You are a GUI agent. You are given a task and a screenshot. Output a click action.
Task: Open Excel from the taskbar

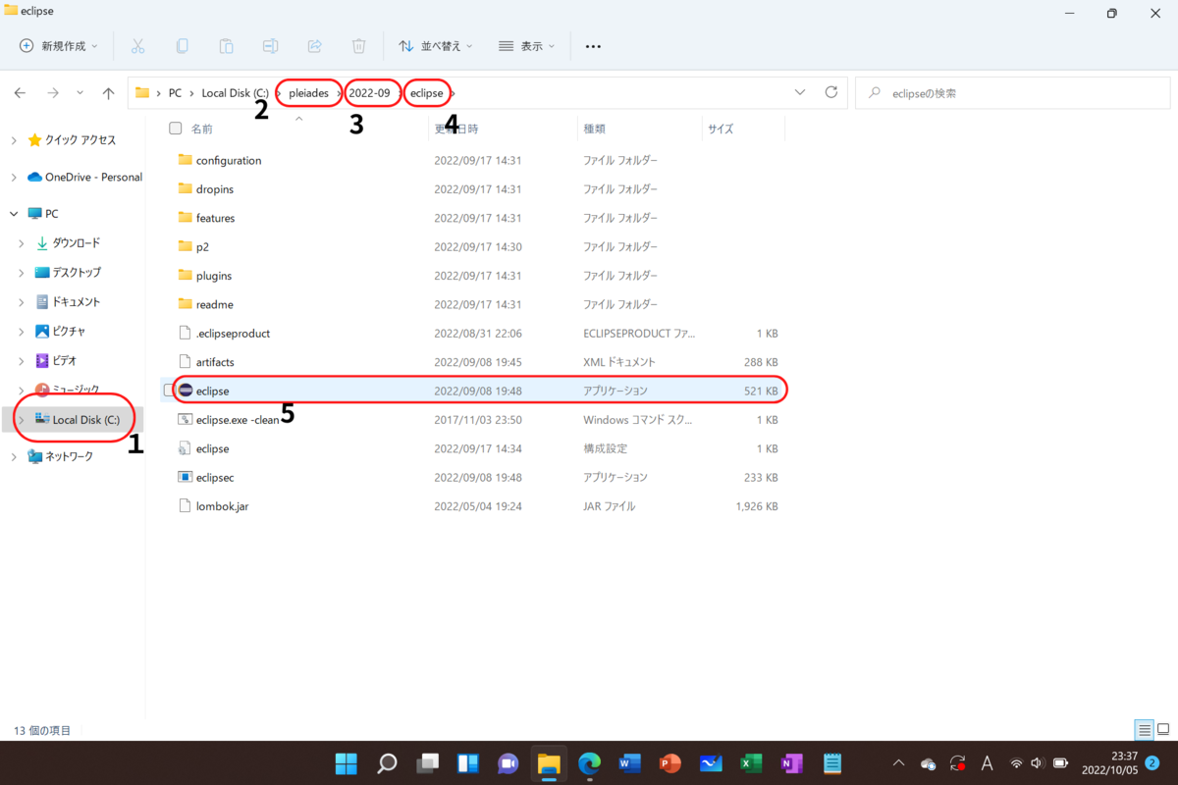pos(751,762)
